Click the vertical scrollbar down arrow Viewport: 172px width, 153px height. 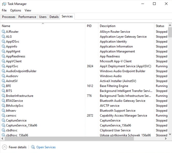(x=170, y=134)
